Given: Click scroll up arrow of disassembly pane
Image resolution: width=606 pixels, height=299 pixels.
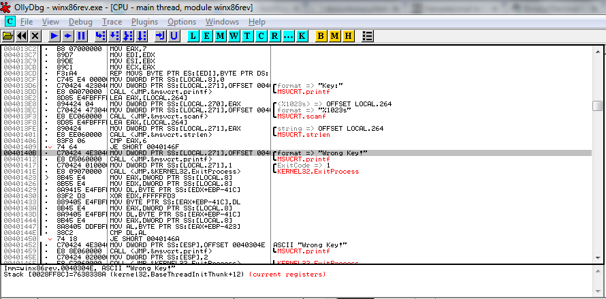Looking at the screenshot, I should (598, 52).
